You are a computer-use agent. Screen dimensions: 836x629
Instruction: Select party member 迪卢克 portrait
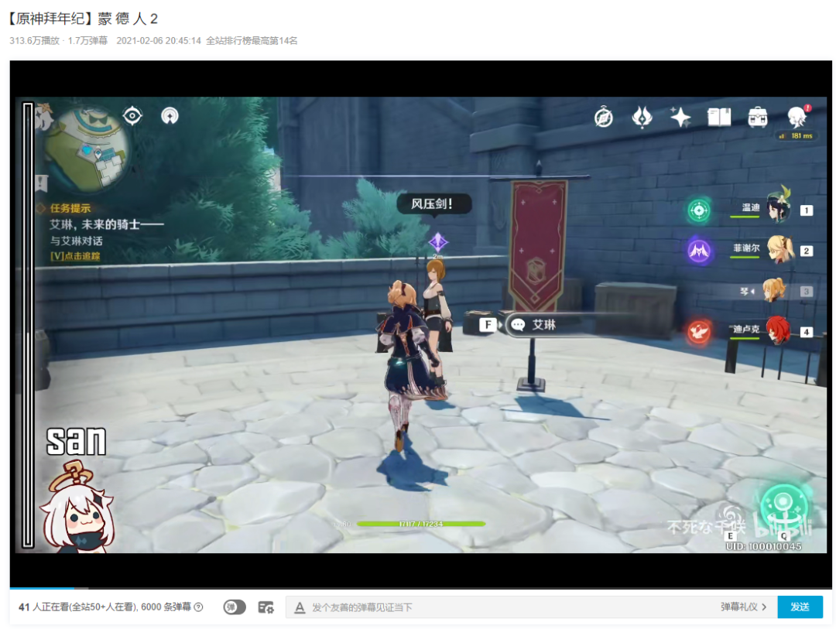tap(779, 330)
